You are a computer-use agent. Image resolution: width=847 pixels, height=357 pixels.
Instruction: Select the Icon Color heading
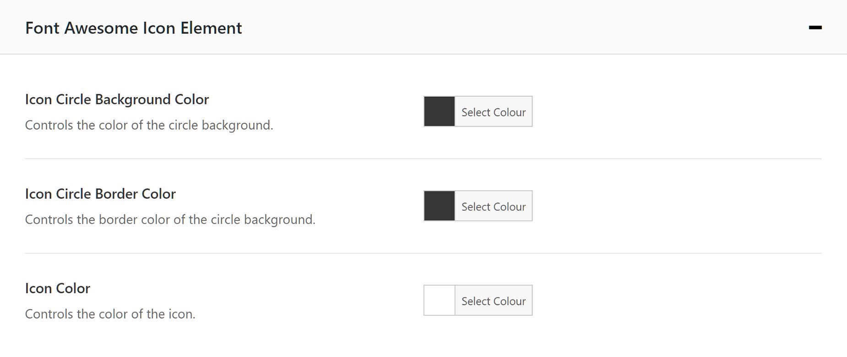(x=57, y=288)
